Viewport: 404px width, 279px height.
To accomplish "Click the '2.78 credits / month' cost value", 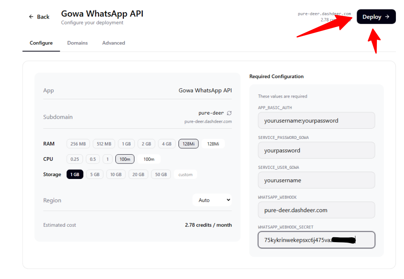I will 208,225.
